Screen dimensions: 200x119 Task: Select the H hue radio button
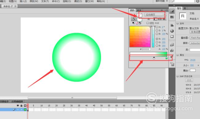tap(157, 27)
